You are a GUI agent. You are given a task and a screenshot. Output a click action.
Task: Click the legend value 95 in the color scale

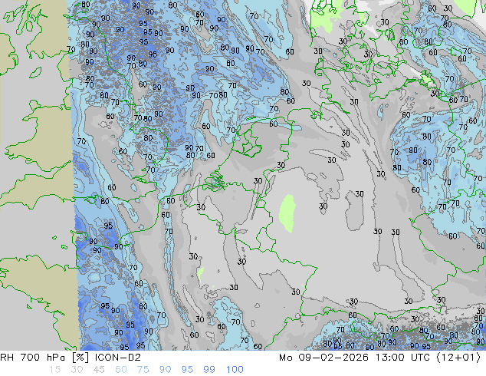(x=187, y=370)
